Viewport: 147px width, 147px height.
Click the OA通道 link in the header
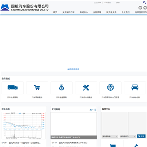coord(107,2)
